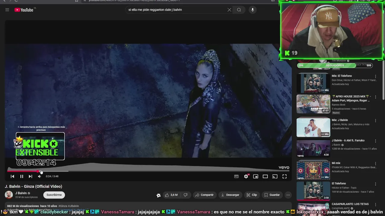The height and width of the screenshot is (216, 385).
Task: Open options for Mix: J Balvin
Action: click(375, 121)
